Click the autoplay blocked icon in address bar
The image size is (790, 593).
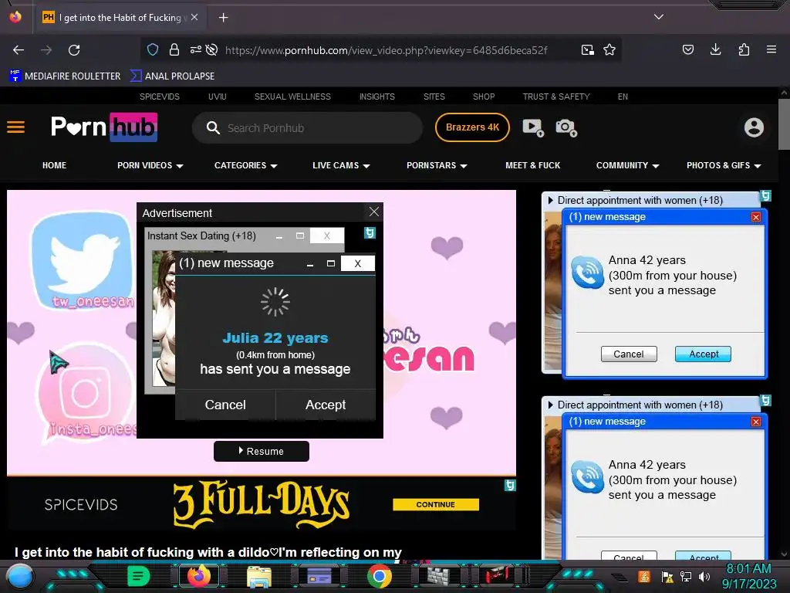click(x=212, y=49)
